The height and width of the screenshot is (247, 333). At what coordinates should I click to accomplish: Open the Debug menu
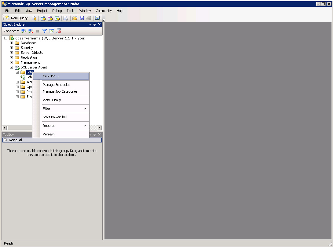(x=57, y=11)
